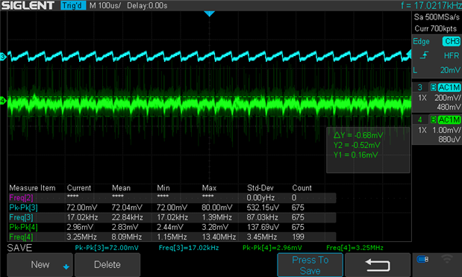The width and height of the screenshot is (462, 277).
Task: Click the 72.04mV mean value cell
Action: (x=127, y=208)
